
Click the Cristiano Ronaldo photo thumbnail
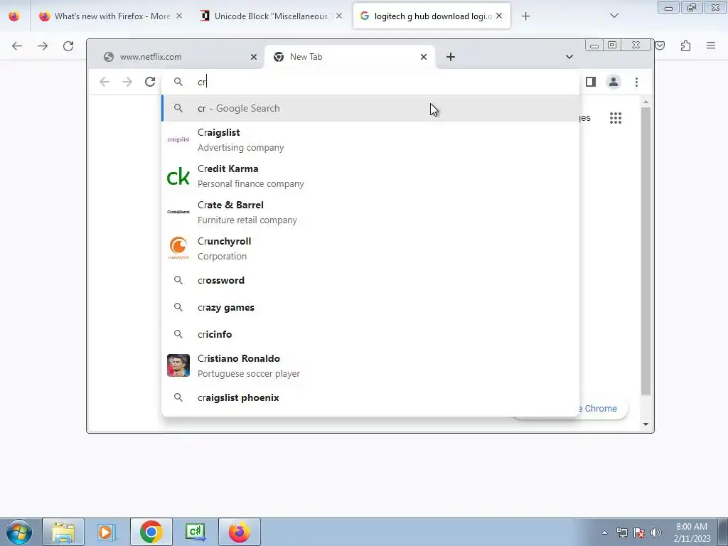tap(178, 365)
